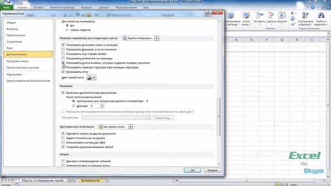The height and width of the screenshot is (186, 331).
Task: Switch to the Formulas ribbon tab
Action: (86, 7)
